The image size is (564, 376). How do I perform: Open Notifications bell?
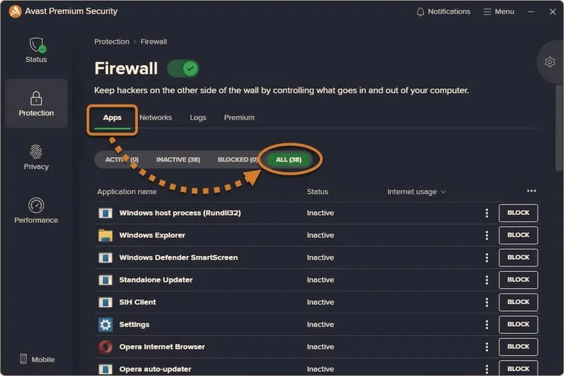443,11
